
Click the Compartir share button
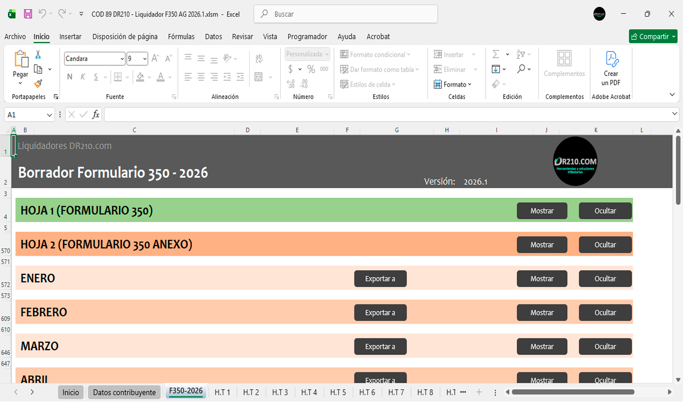coord(653,37)
